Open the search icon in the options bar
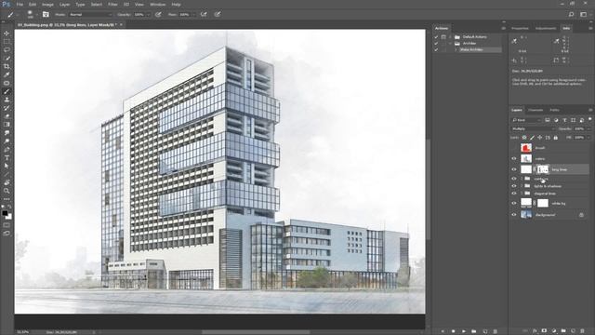The width and height of the screenshot is (595, 335). 571,15
